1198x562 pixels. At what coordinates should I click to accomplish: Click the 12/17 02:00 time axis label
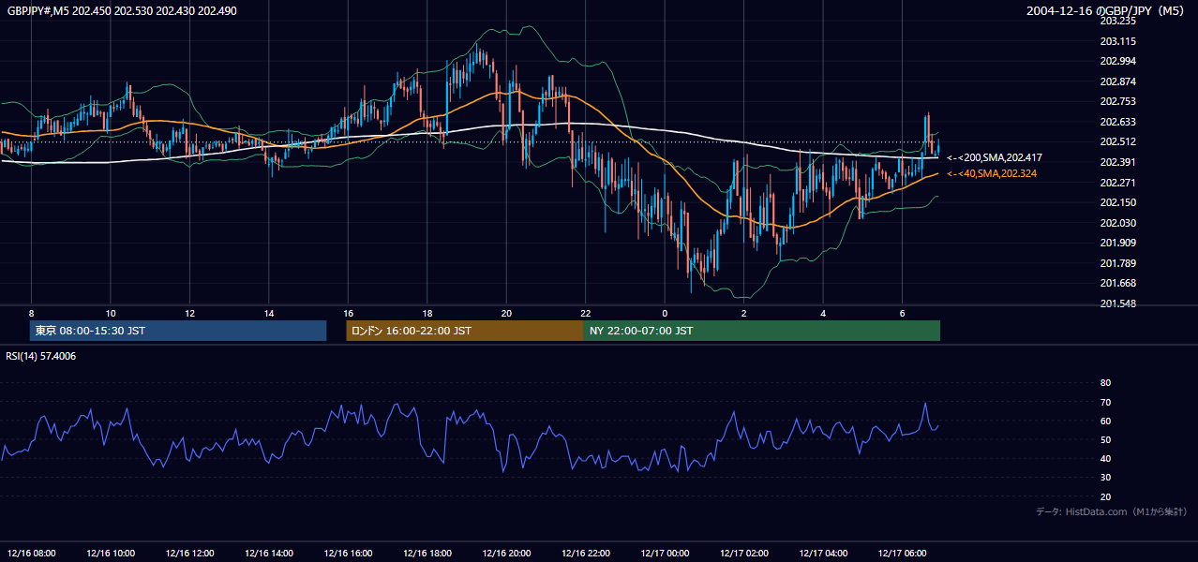(744, 553)
